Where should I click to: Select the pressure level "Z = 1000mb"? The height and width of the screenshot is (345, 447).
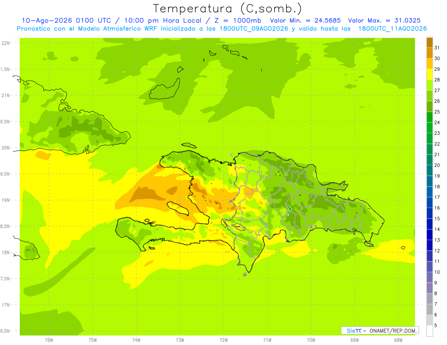237,20
